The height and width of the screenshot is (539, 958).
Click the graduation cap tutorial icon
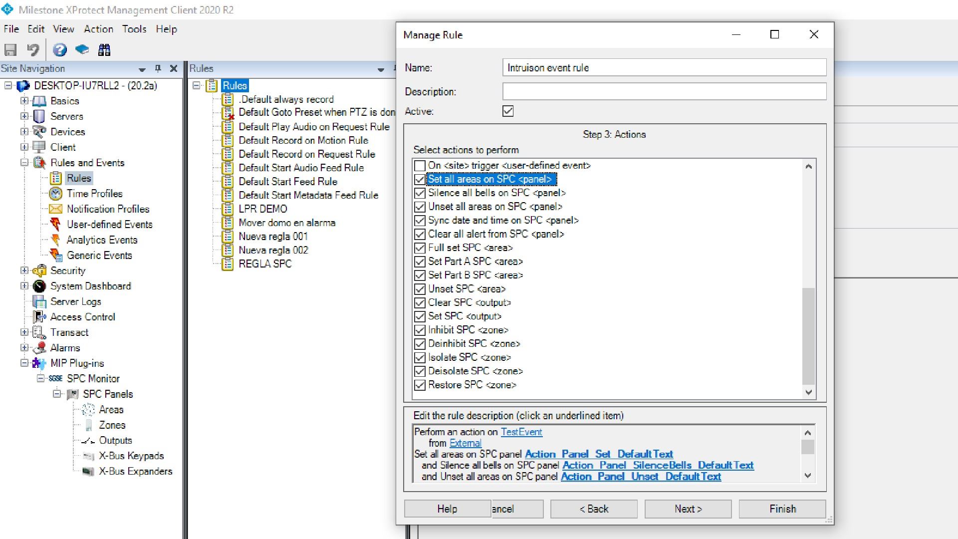coord(82,50)
